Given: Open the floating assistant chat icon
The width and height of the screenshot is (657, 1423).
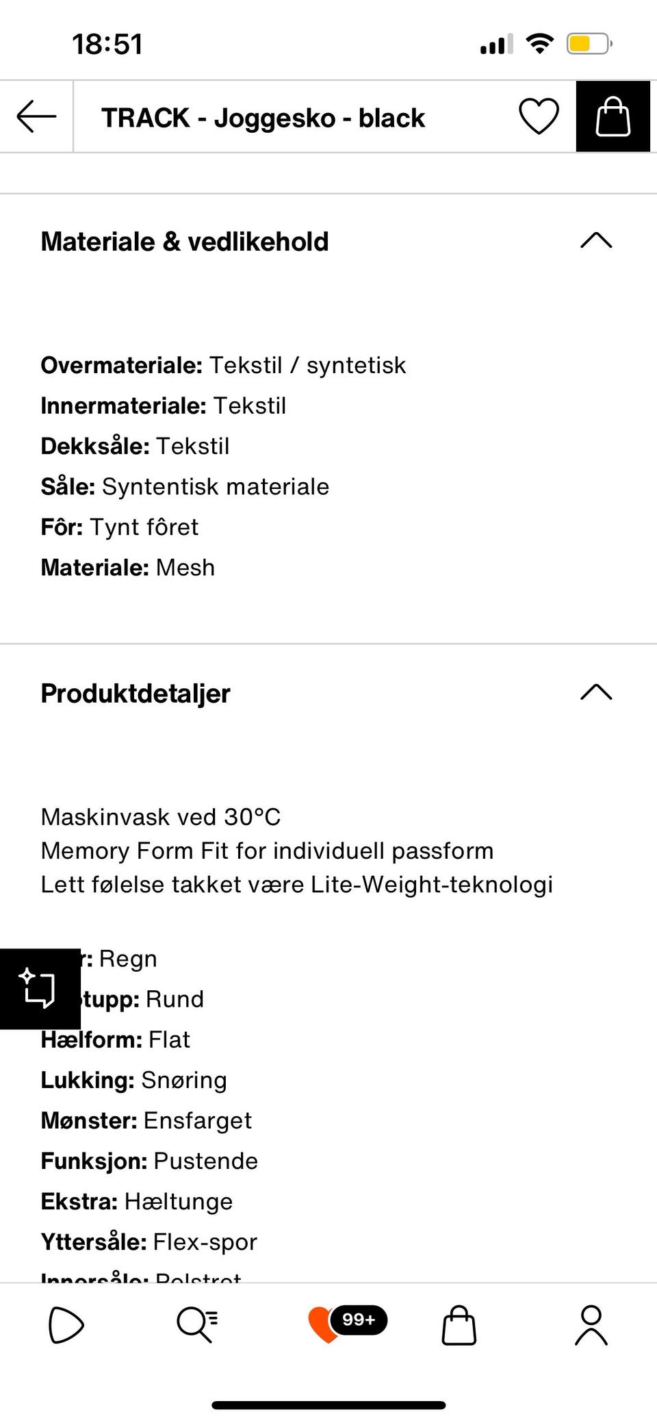Looking at the screenshot, I should [40, 988].
